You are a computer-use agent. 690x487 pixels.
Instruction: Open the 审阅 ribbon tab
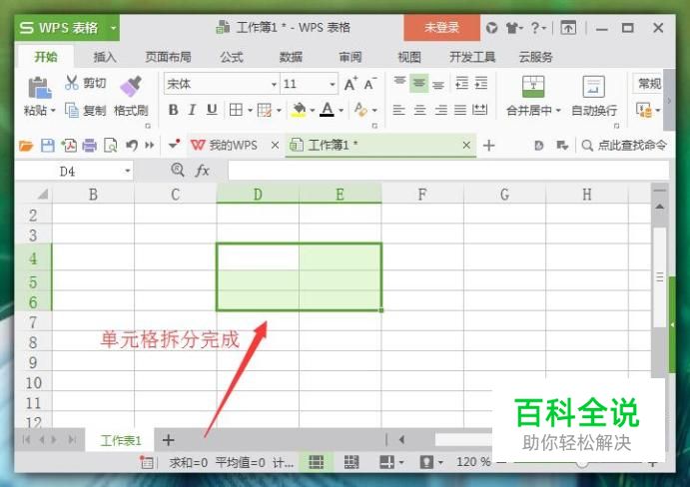350,57
